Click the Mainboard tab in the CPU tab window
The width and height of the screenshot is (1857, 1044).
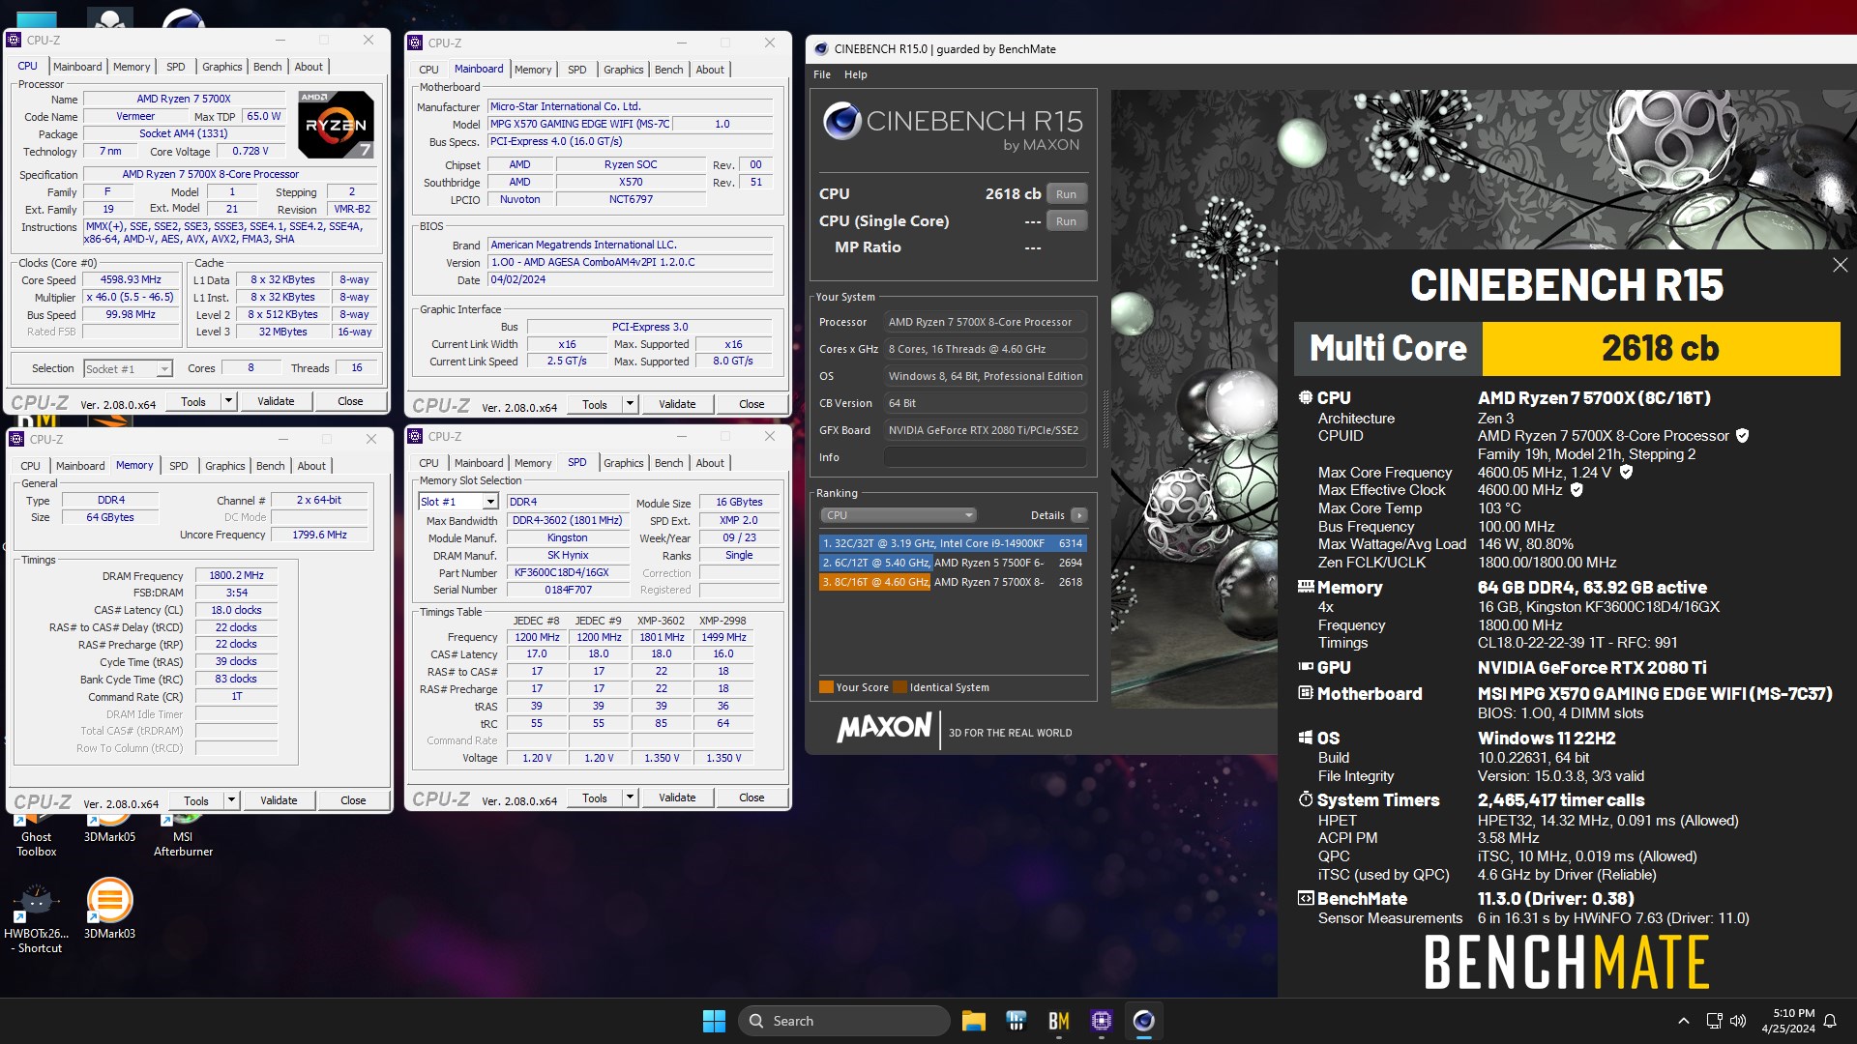pos(77,67)
